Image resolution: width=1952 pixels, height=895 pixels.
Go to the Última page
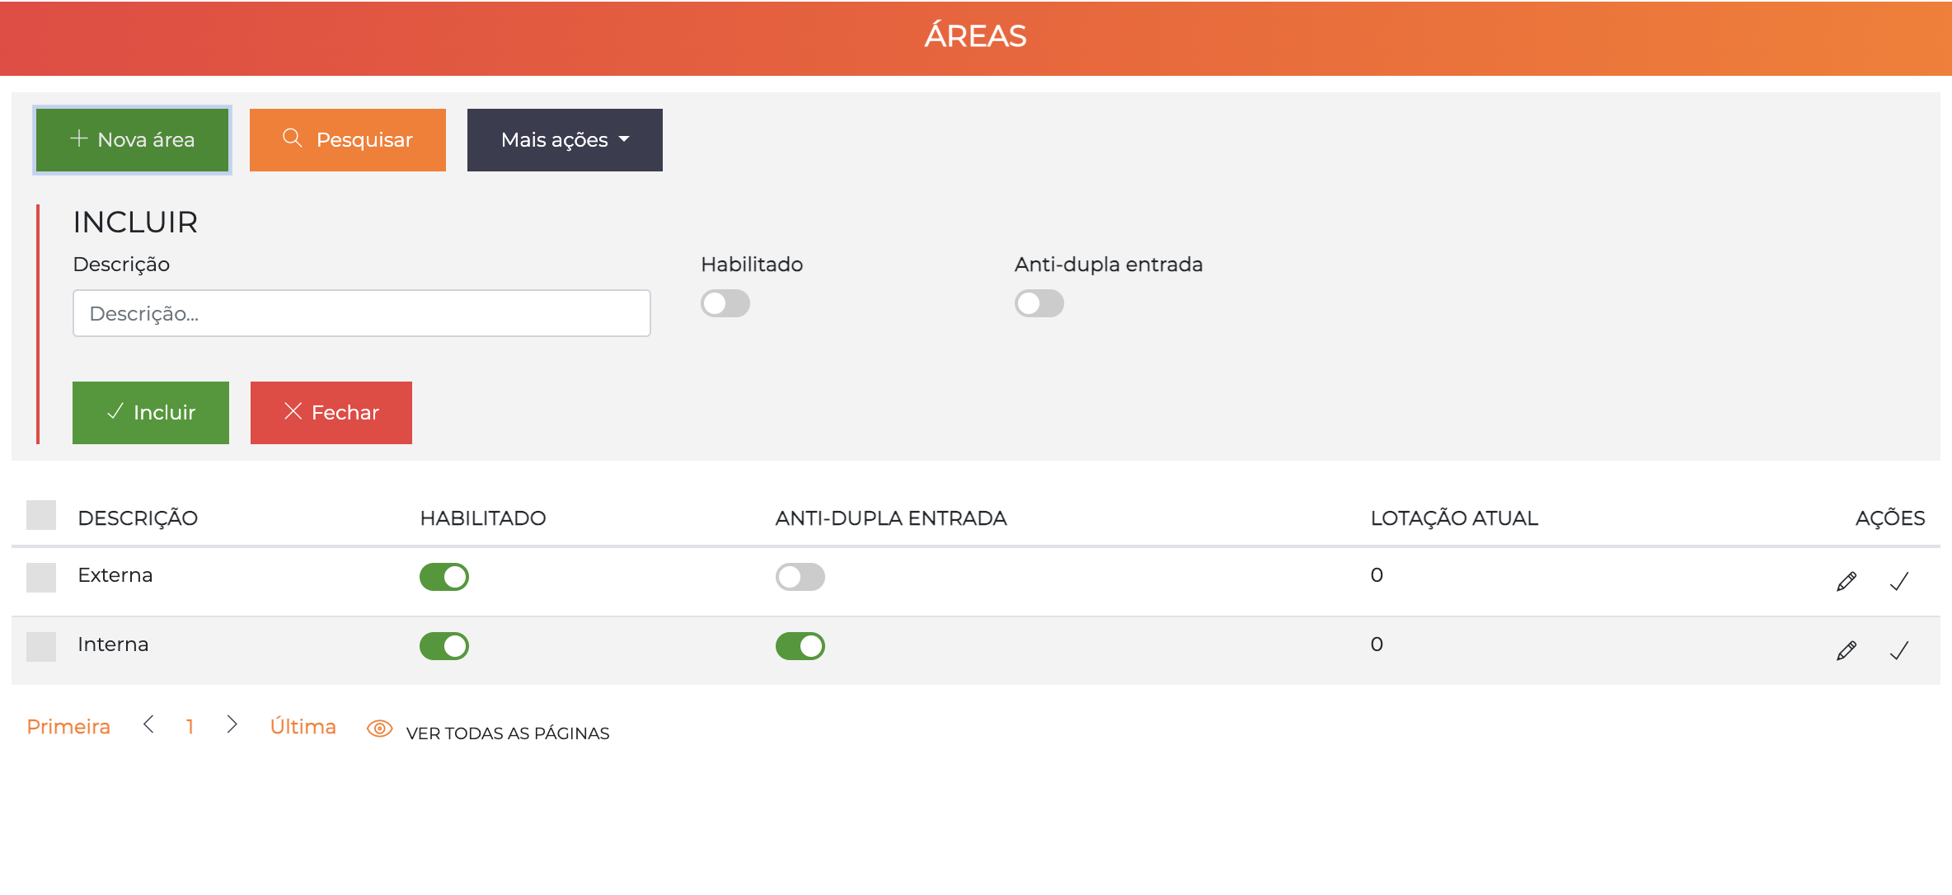coord(303,725)
